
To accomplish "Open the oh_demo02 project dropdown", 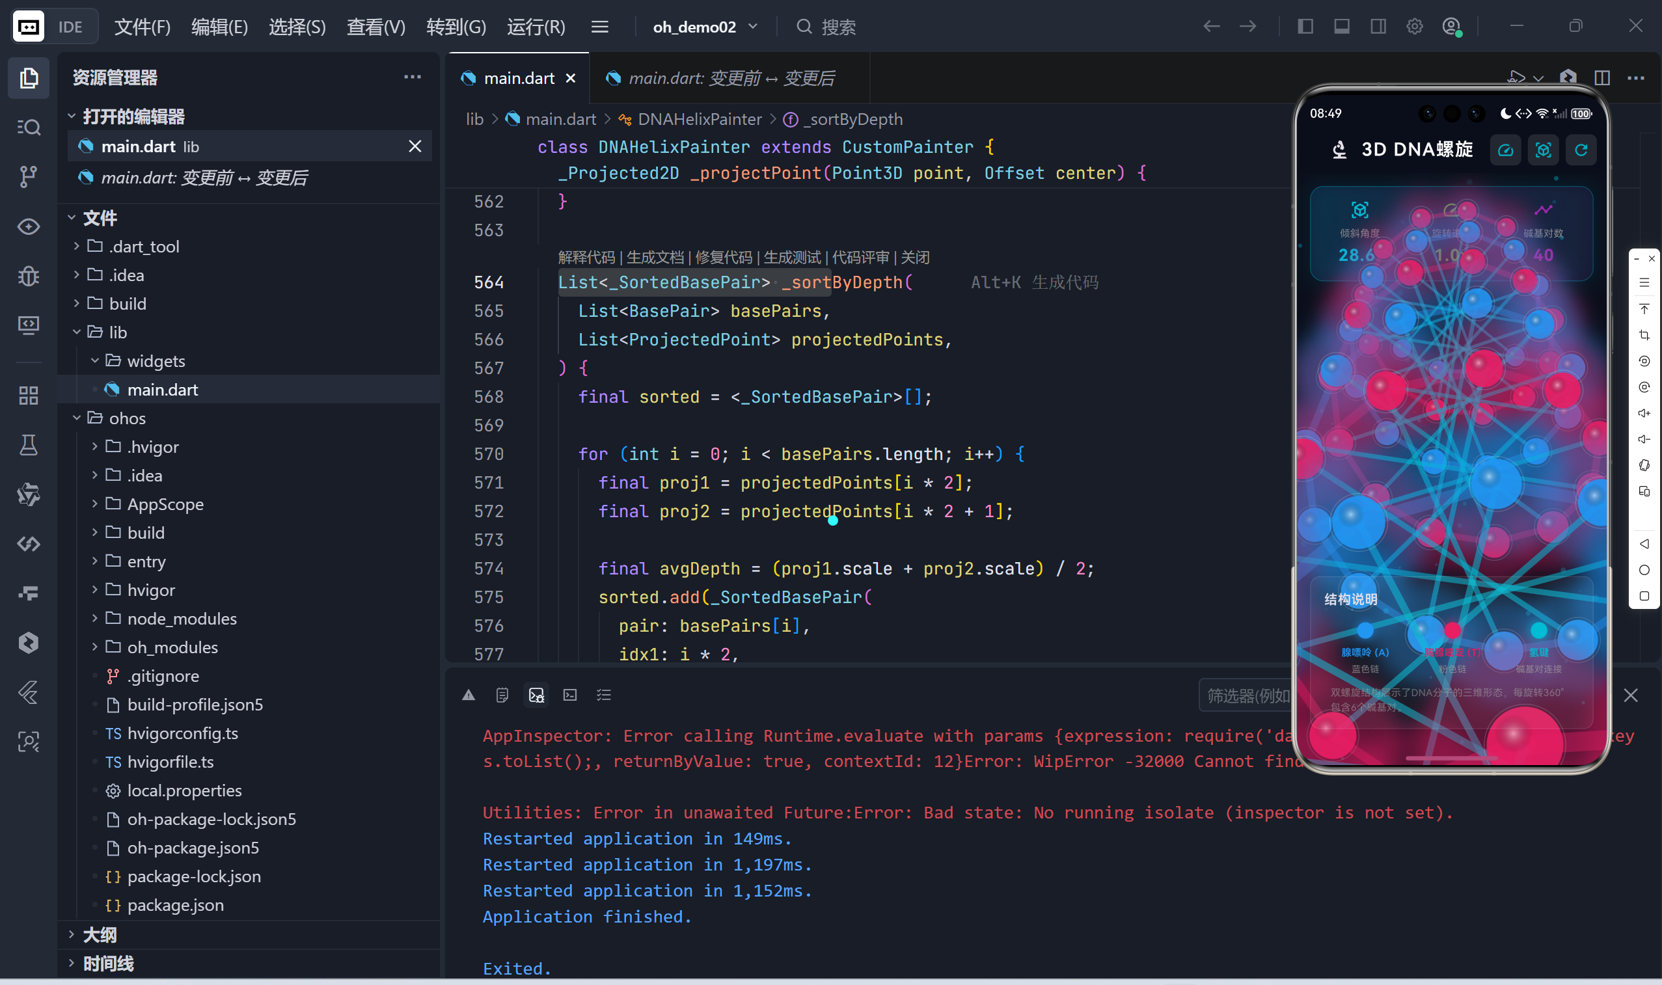I will [704, 27].
